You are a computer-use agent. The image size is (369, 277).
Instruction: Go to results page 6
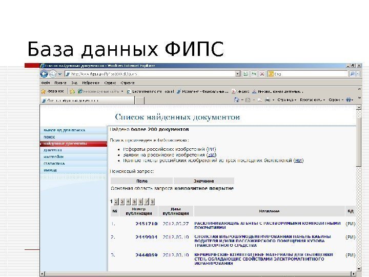(x=140, y=202)
